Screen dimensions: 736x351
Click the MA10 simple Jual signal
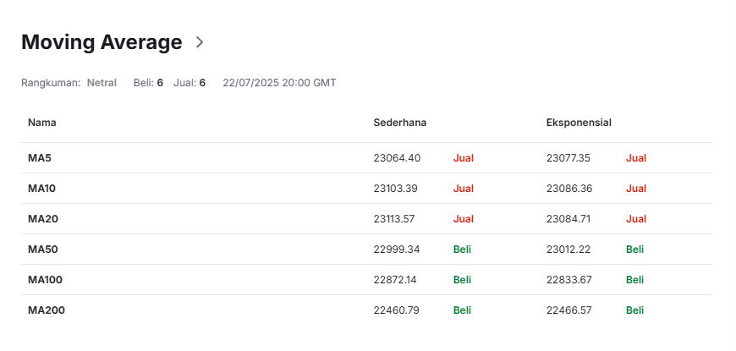[x=464, y=189]
